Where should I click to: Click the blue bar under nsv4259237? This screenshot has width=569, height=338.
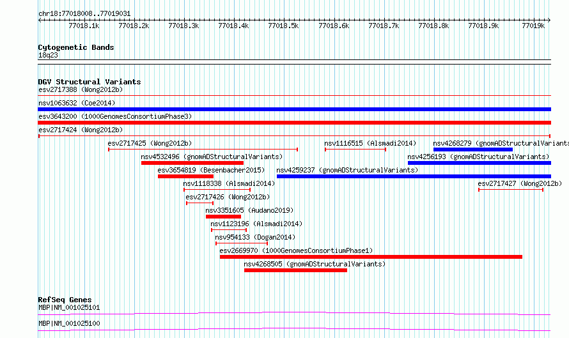point(414,176)
